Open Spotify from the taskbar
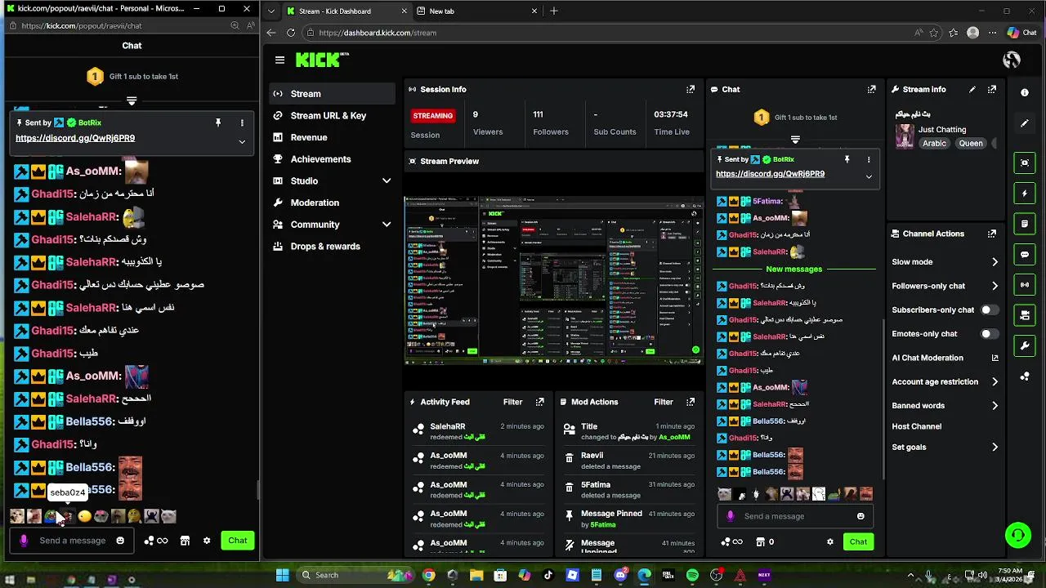This screenshot has width=1046, height=588. click(x=693, y=575)
